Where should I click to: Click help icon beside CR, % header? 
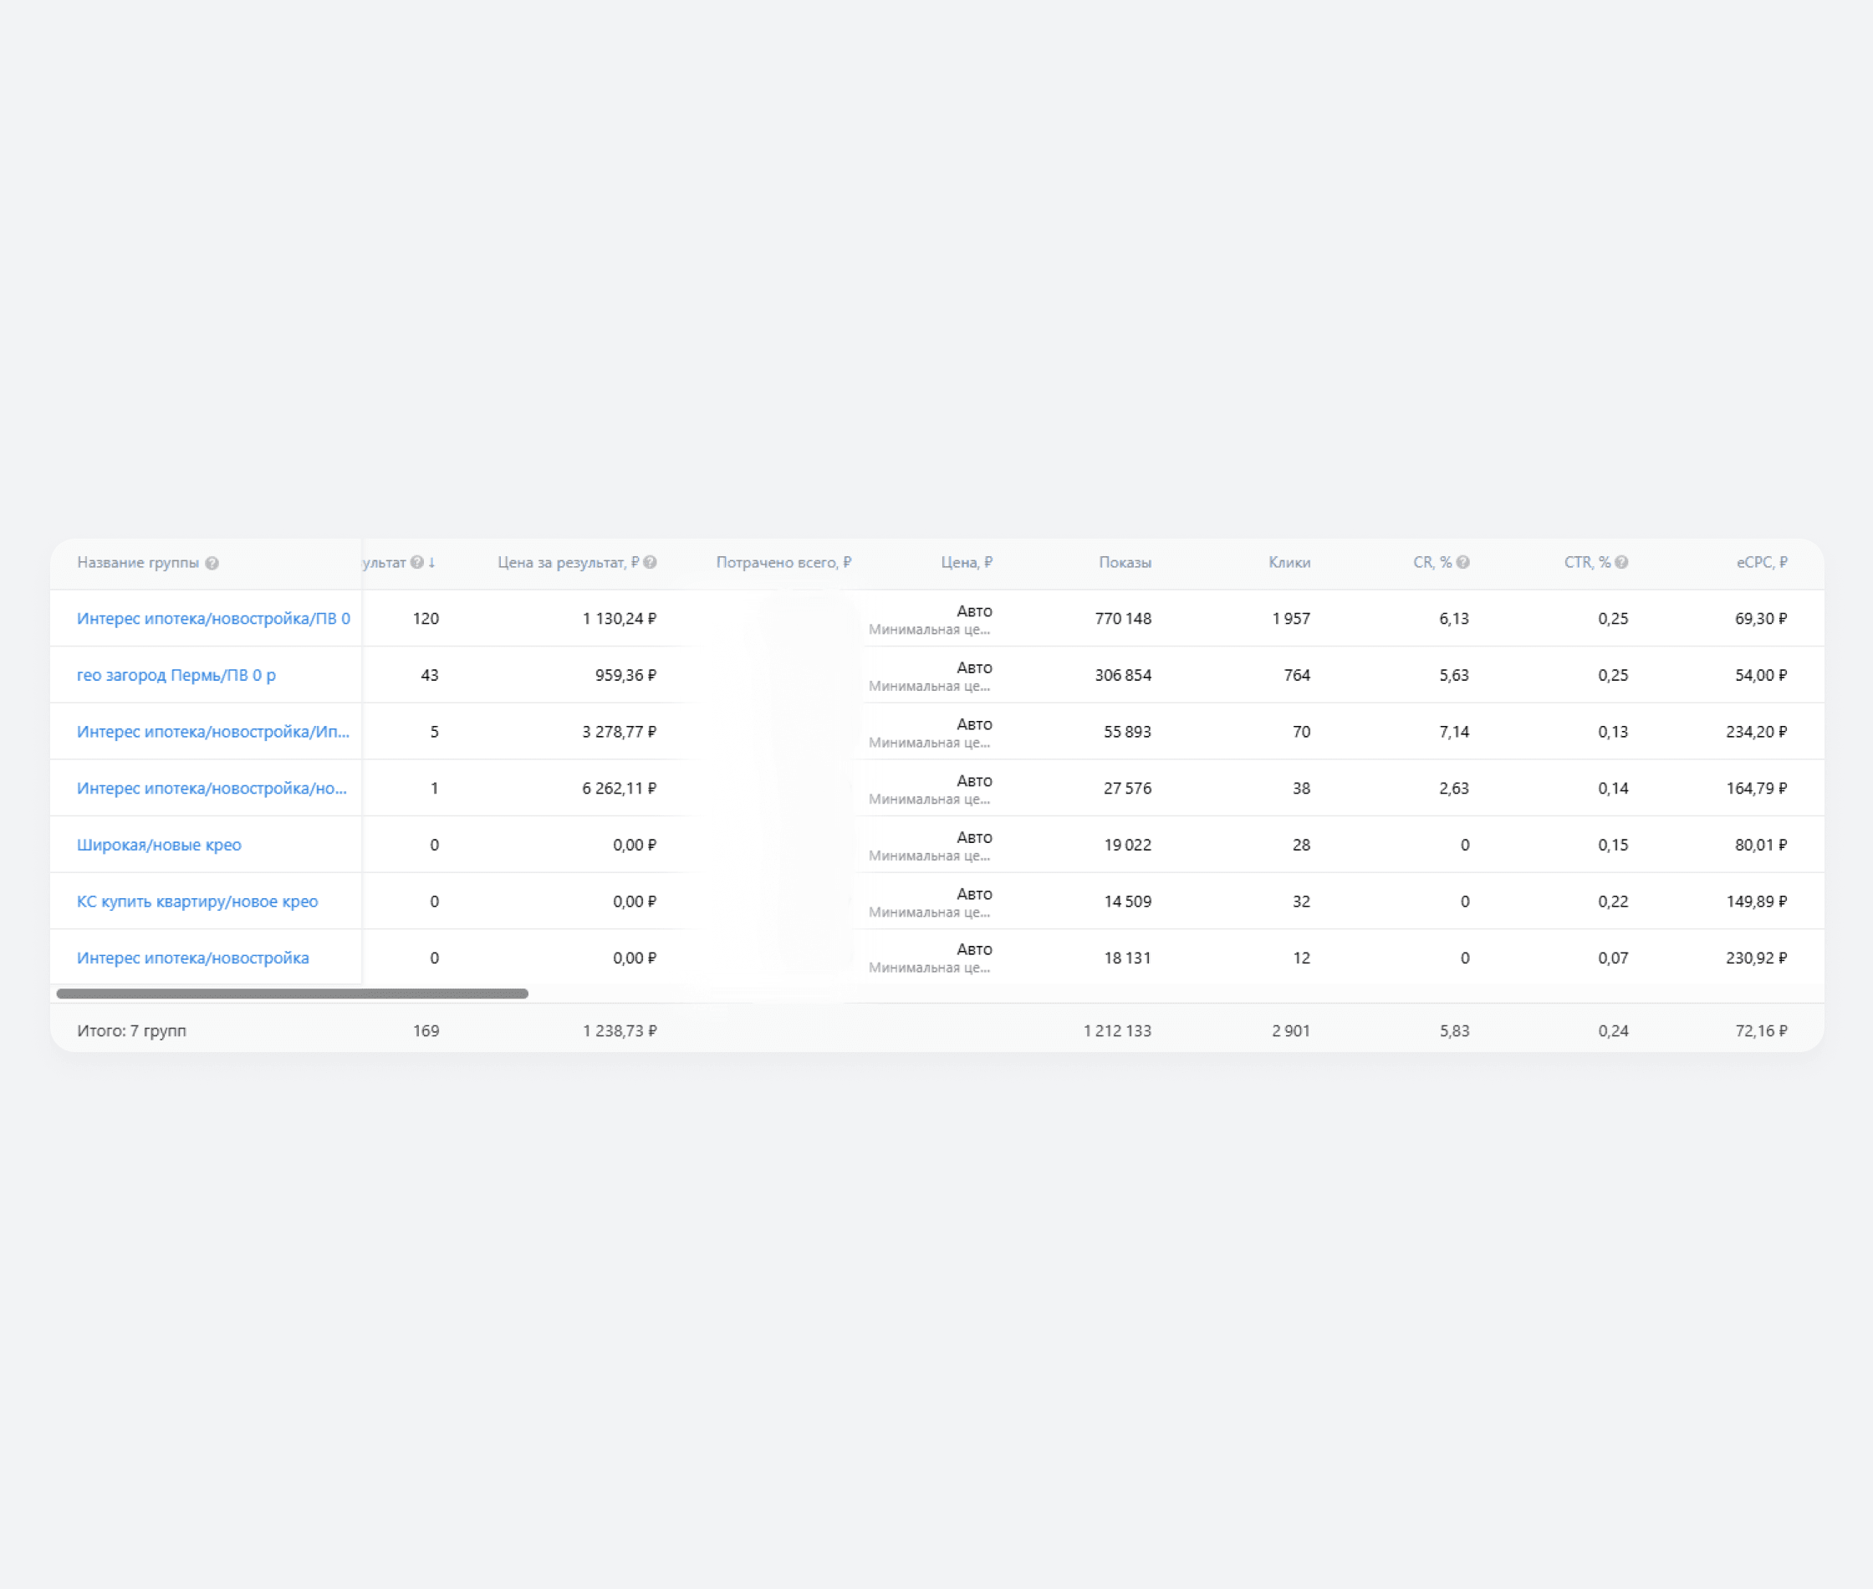tap(1463, 562)
